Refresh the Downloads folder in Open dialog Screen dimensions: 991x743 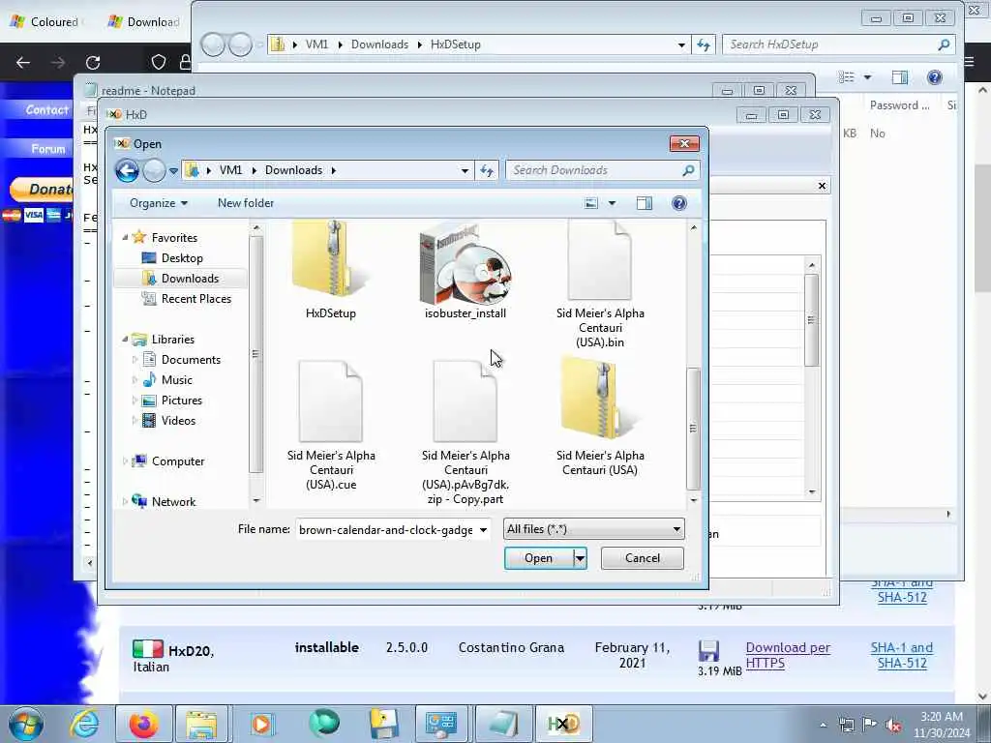click(x=487, y=170)
